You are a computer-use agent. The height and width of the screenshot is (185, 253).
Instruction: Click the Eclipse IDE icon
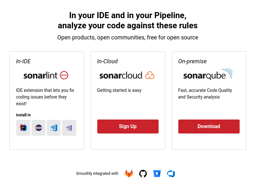point(38,128)
